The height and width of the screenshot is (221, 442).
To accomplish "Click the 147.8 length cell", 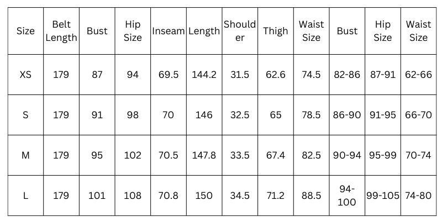I will point(204,155).
